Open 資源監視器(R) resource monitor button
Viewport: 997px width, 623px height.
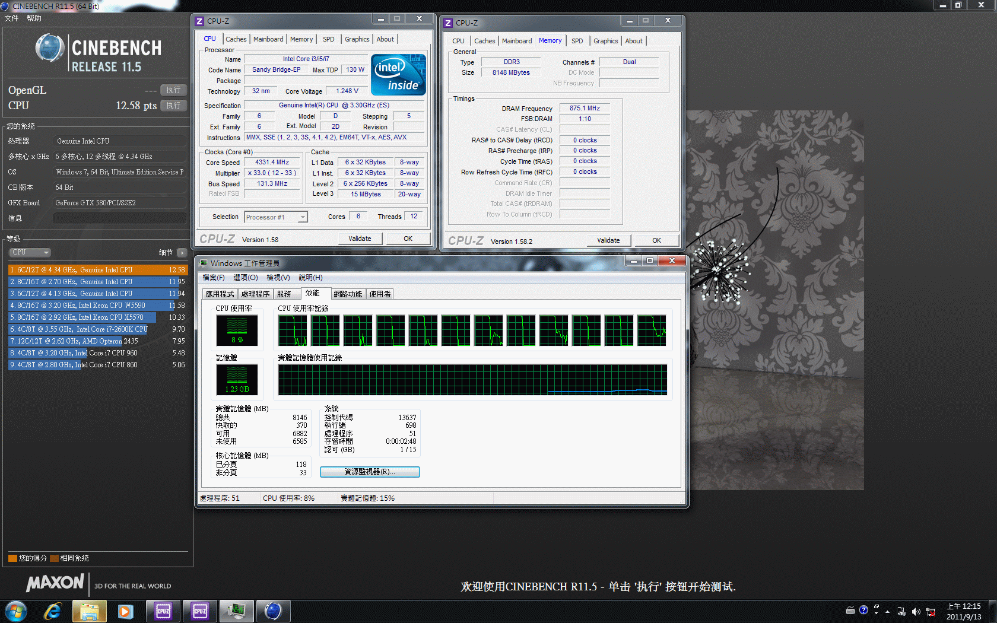[x=370, y=472]
